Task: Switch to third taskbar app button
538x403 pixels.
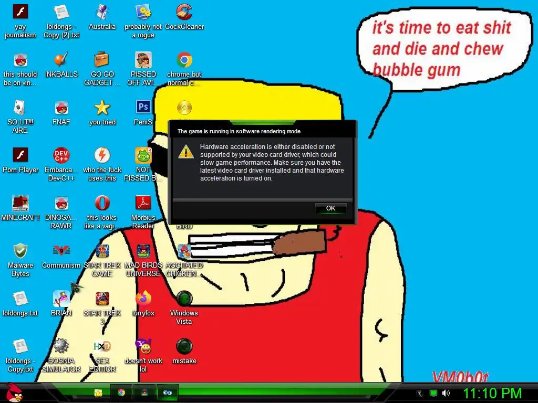Action: (144, 393)
